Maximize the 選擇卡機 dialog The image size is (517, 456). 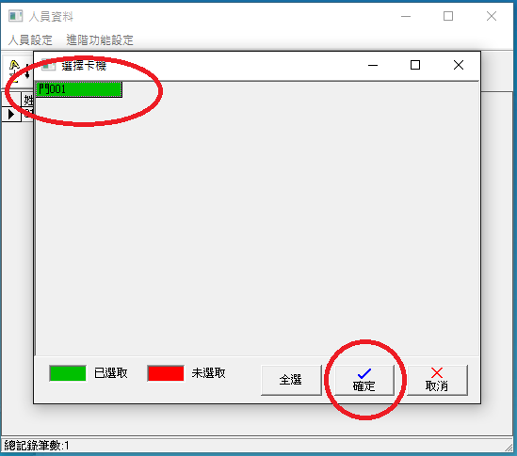tap(415, 65)
